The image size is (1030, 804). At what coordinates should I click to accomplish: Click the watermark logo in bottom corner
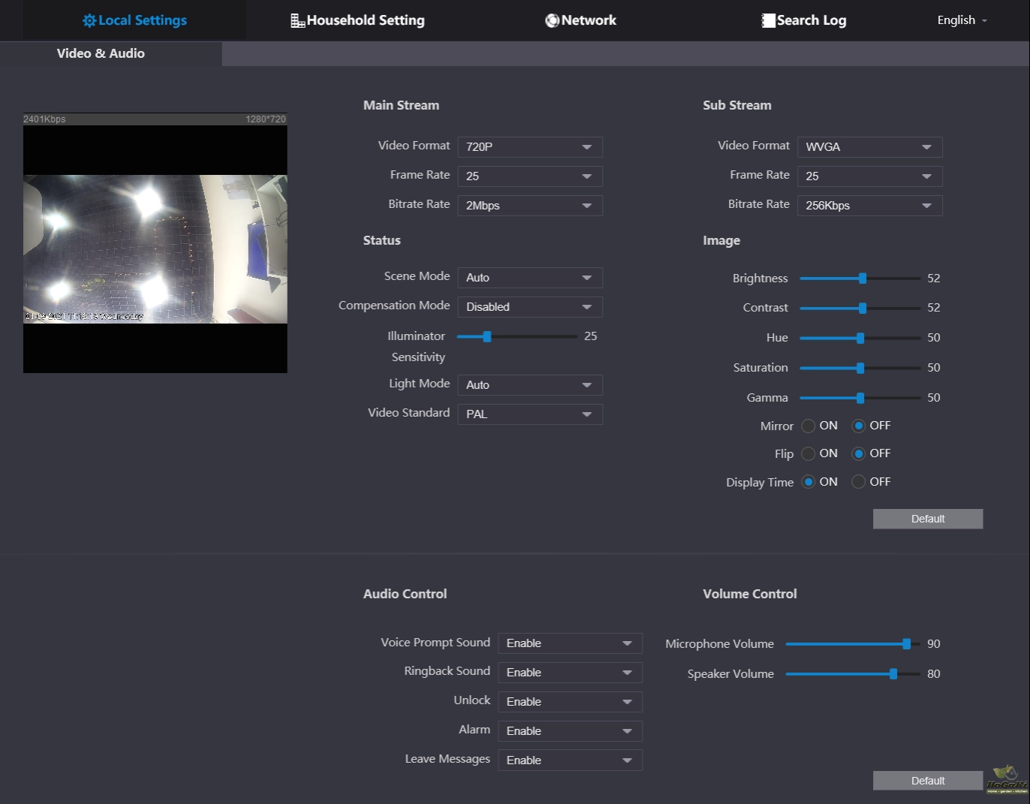[1006, 779]
